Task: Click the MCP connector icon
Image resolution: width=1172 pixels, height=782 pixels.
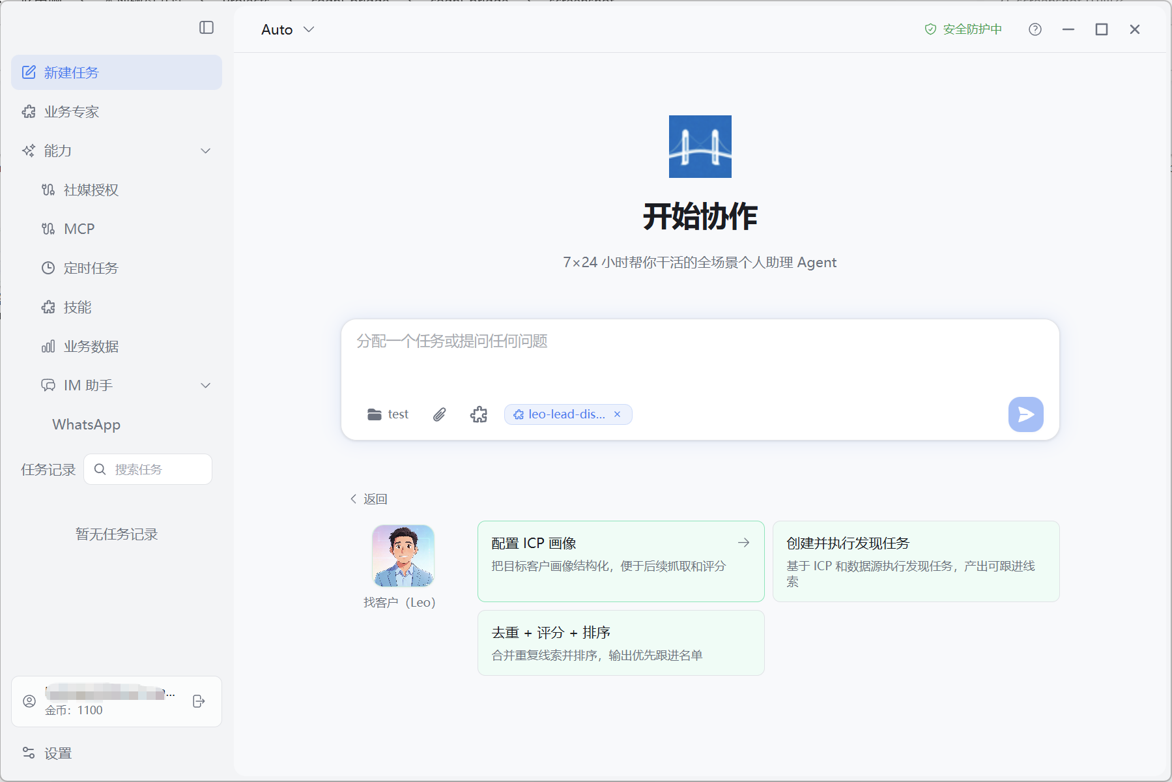Action: click(48, 229)
